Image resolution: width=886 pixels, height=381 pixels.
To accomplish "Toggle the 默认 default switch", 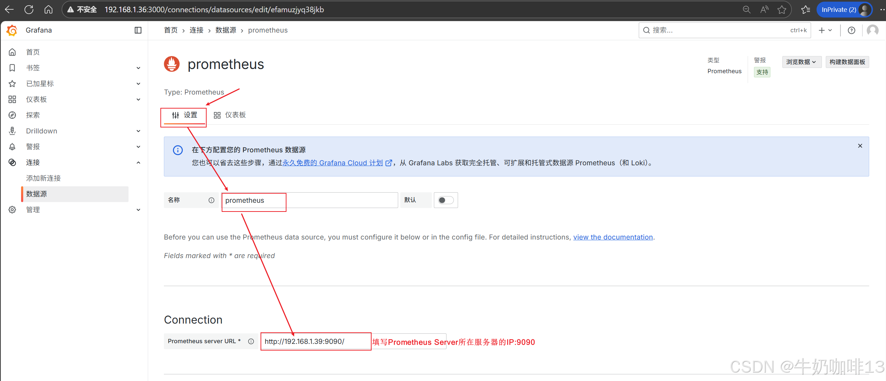I will click(x=445, y=200).
